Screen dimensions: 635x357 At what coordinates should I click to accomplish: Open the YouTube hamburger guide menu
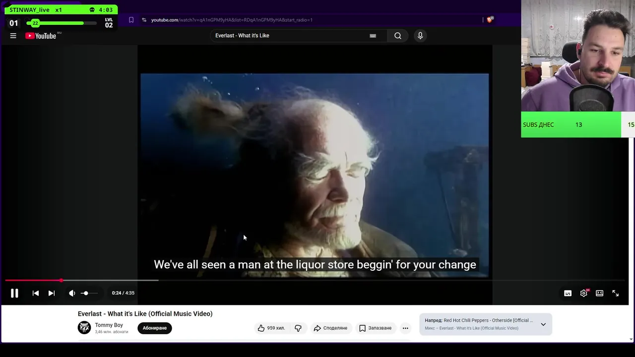pyautogui.click(x=13, y=36)
